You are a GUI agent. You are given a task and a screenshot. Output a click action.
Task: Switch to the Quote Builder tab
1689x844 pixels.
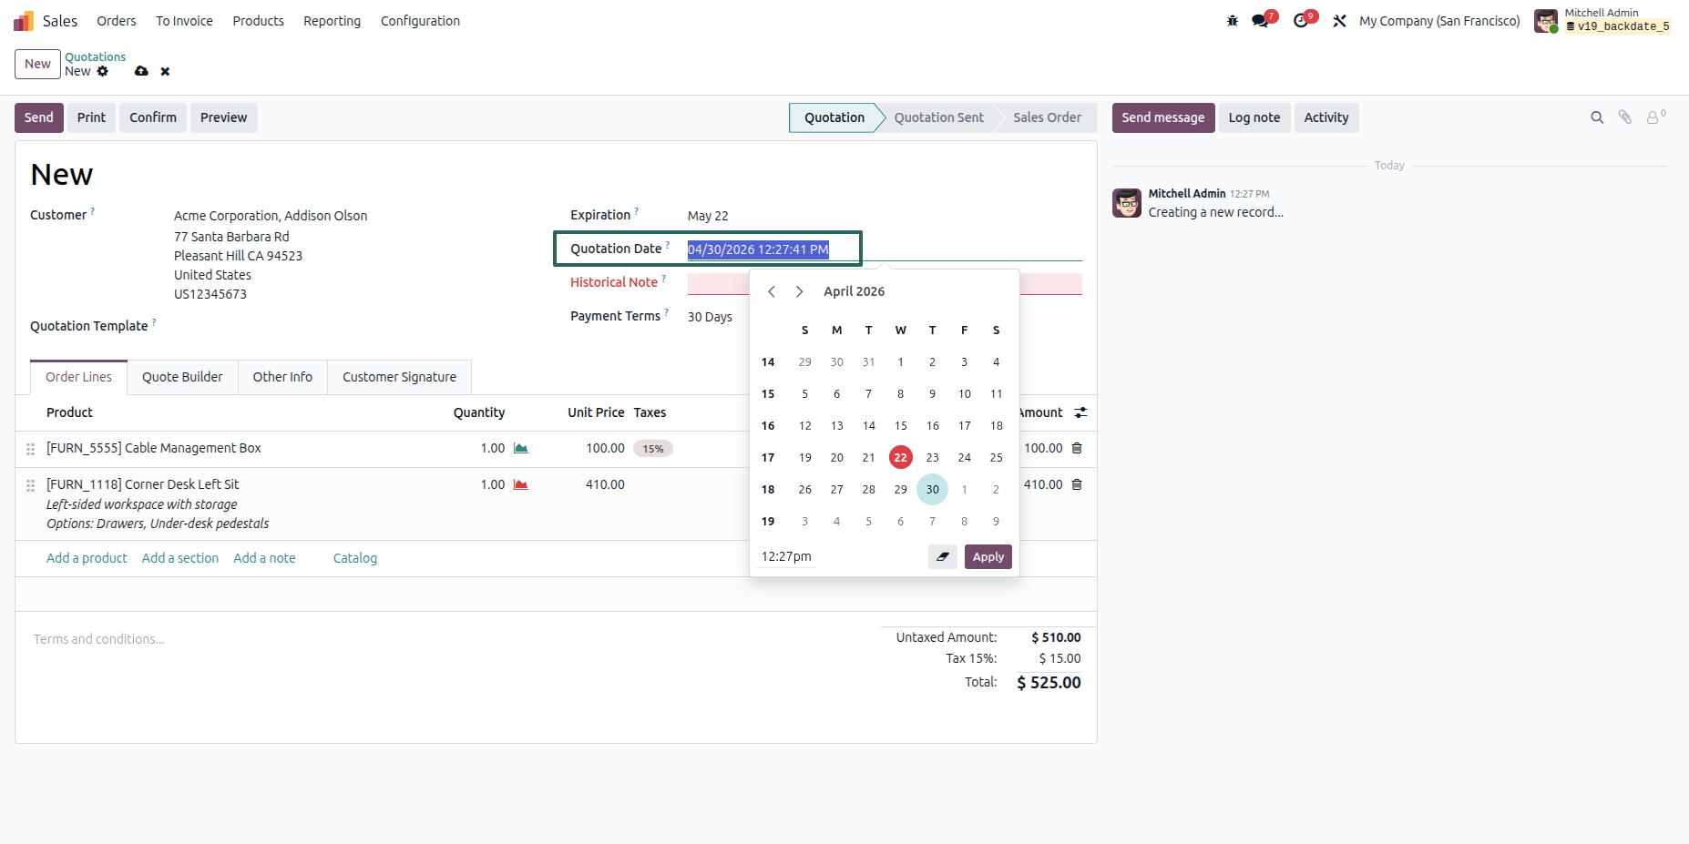tap(182, 377)
